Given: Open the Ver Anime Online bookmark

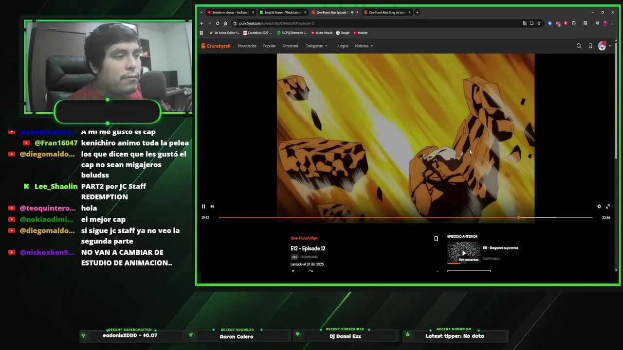Looking at the screenshot, I should click(x=224, y=33).
